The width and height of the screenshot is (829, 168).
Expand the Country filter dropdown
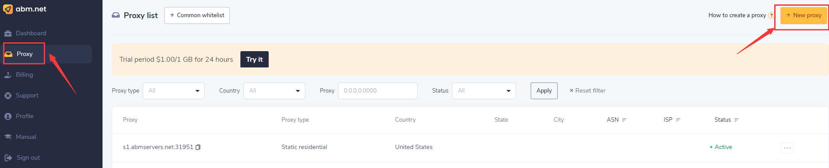[274, 91]
